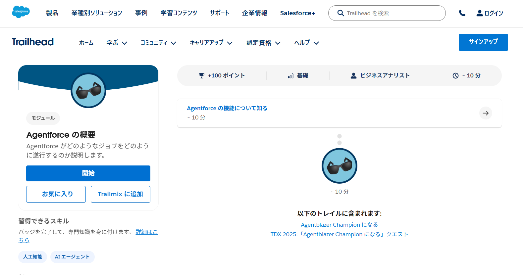Click the search magnifier icon
Screen dimensions: 523x275
(340, 13)
